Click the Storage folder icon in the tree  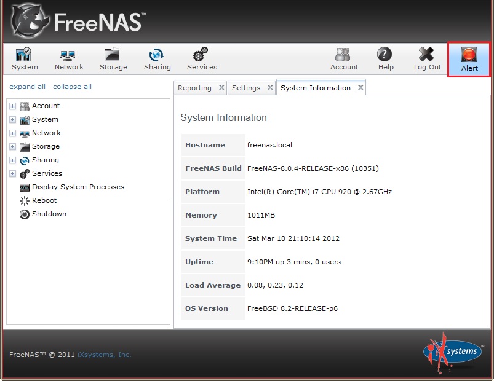pyautogui.click(x=25, y=147)
